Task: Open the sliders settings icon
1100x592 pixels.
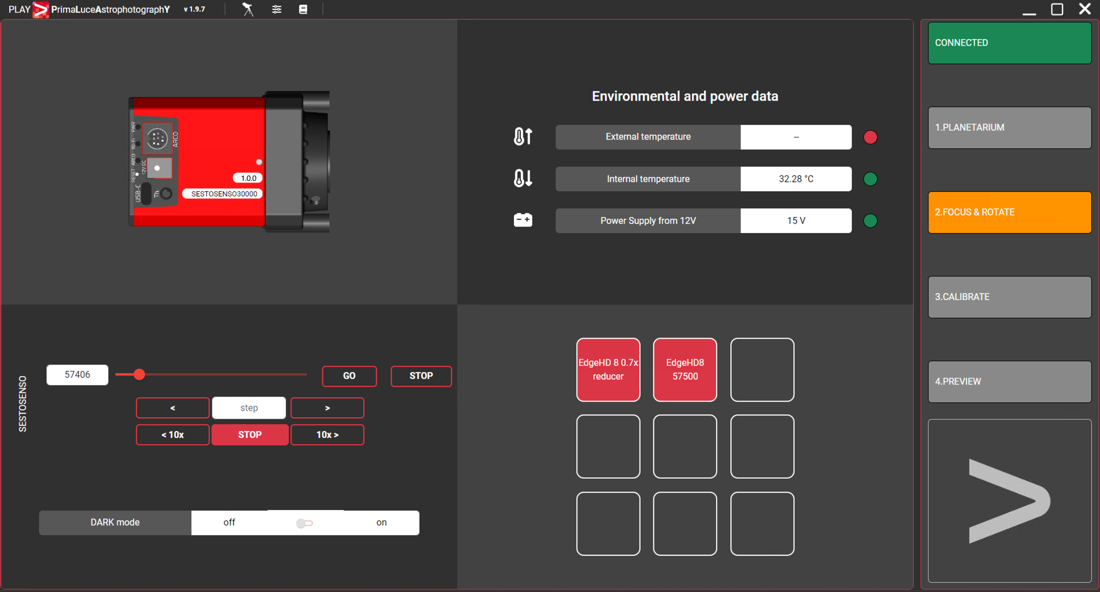Action: (x=277, y=9)
